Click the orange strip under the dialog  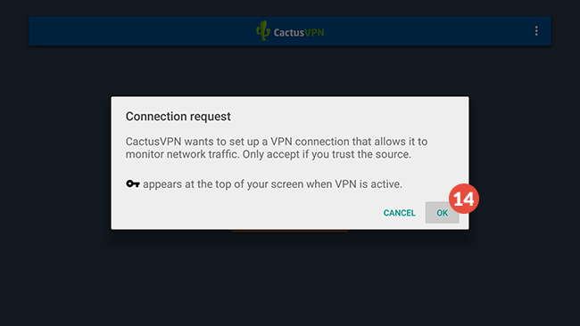290,231
